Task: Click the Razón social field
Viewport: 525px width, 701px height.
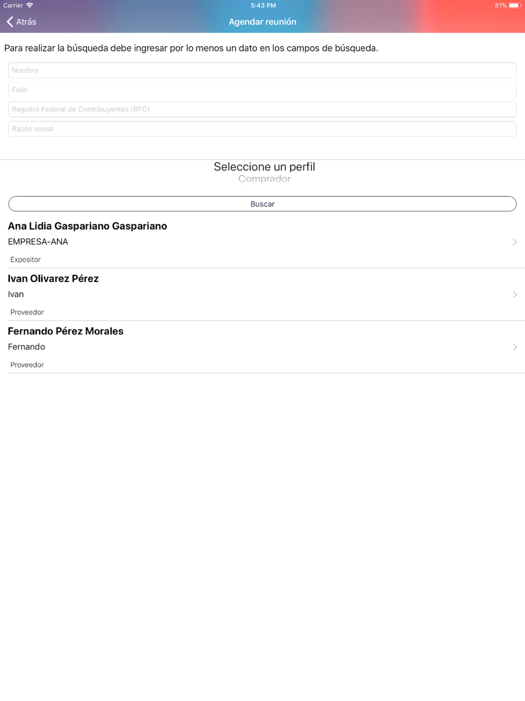Action: click(x=262, y=129)
